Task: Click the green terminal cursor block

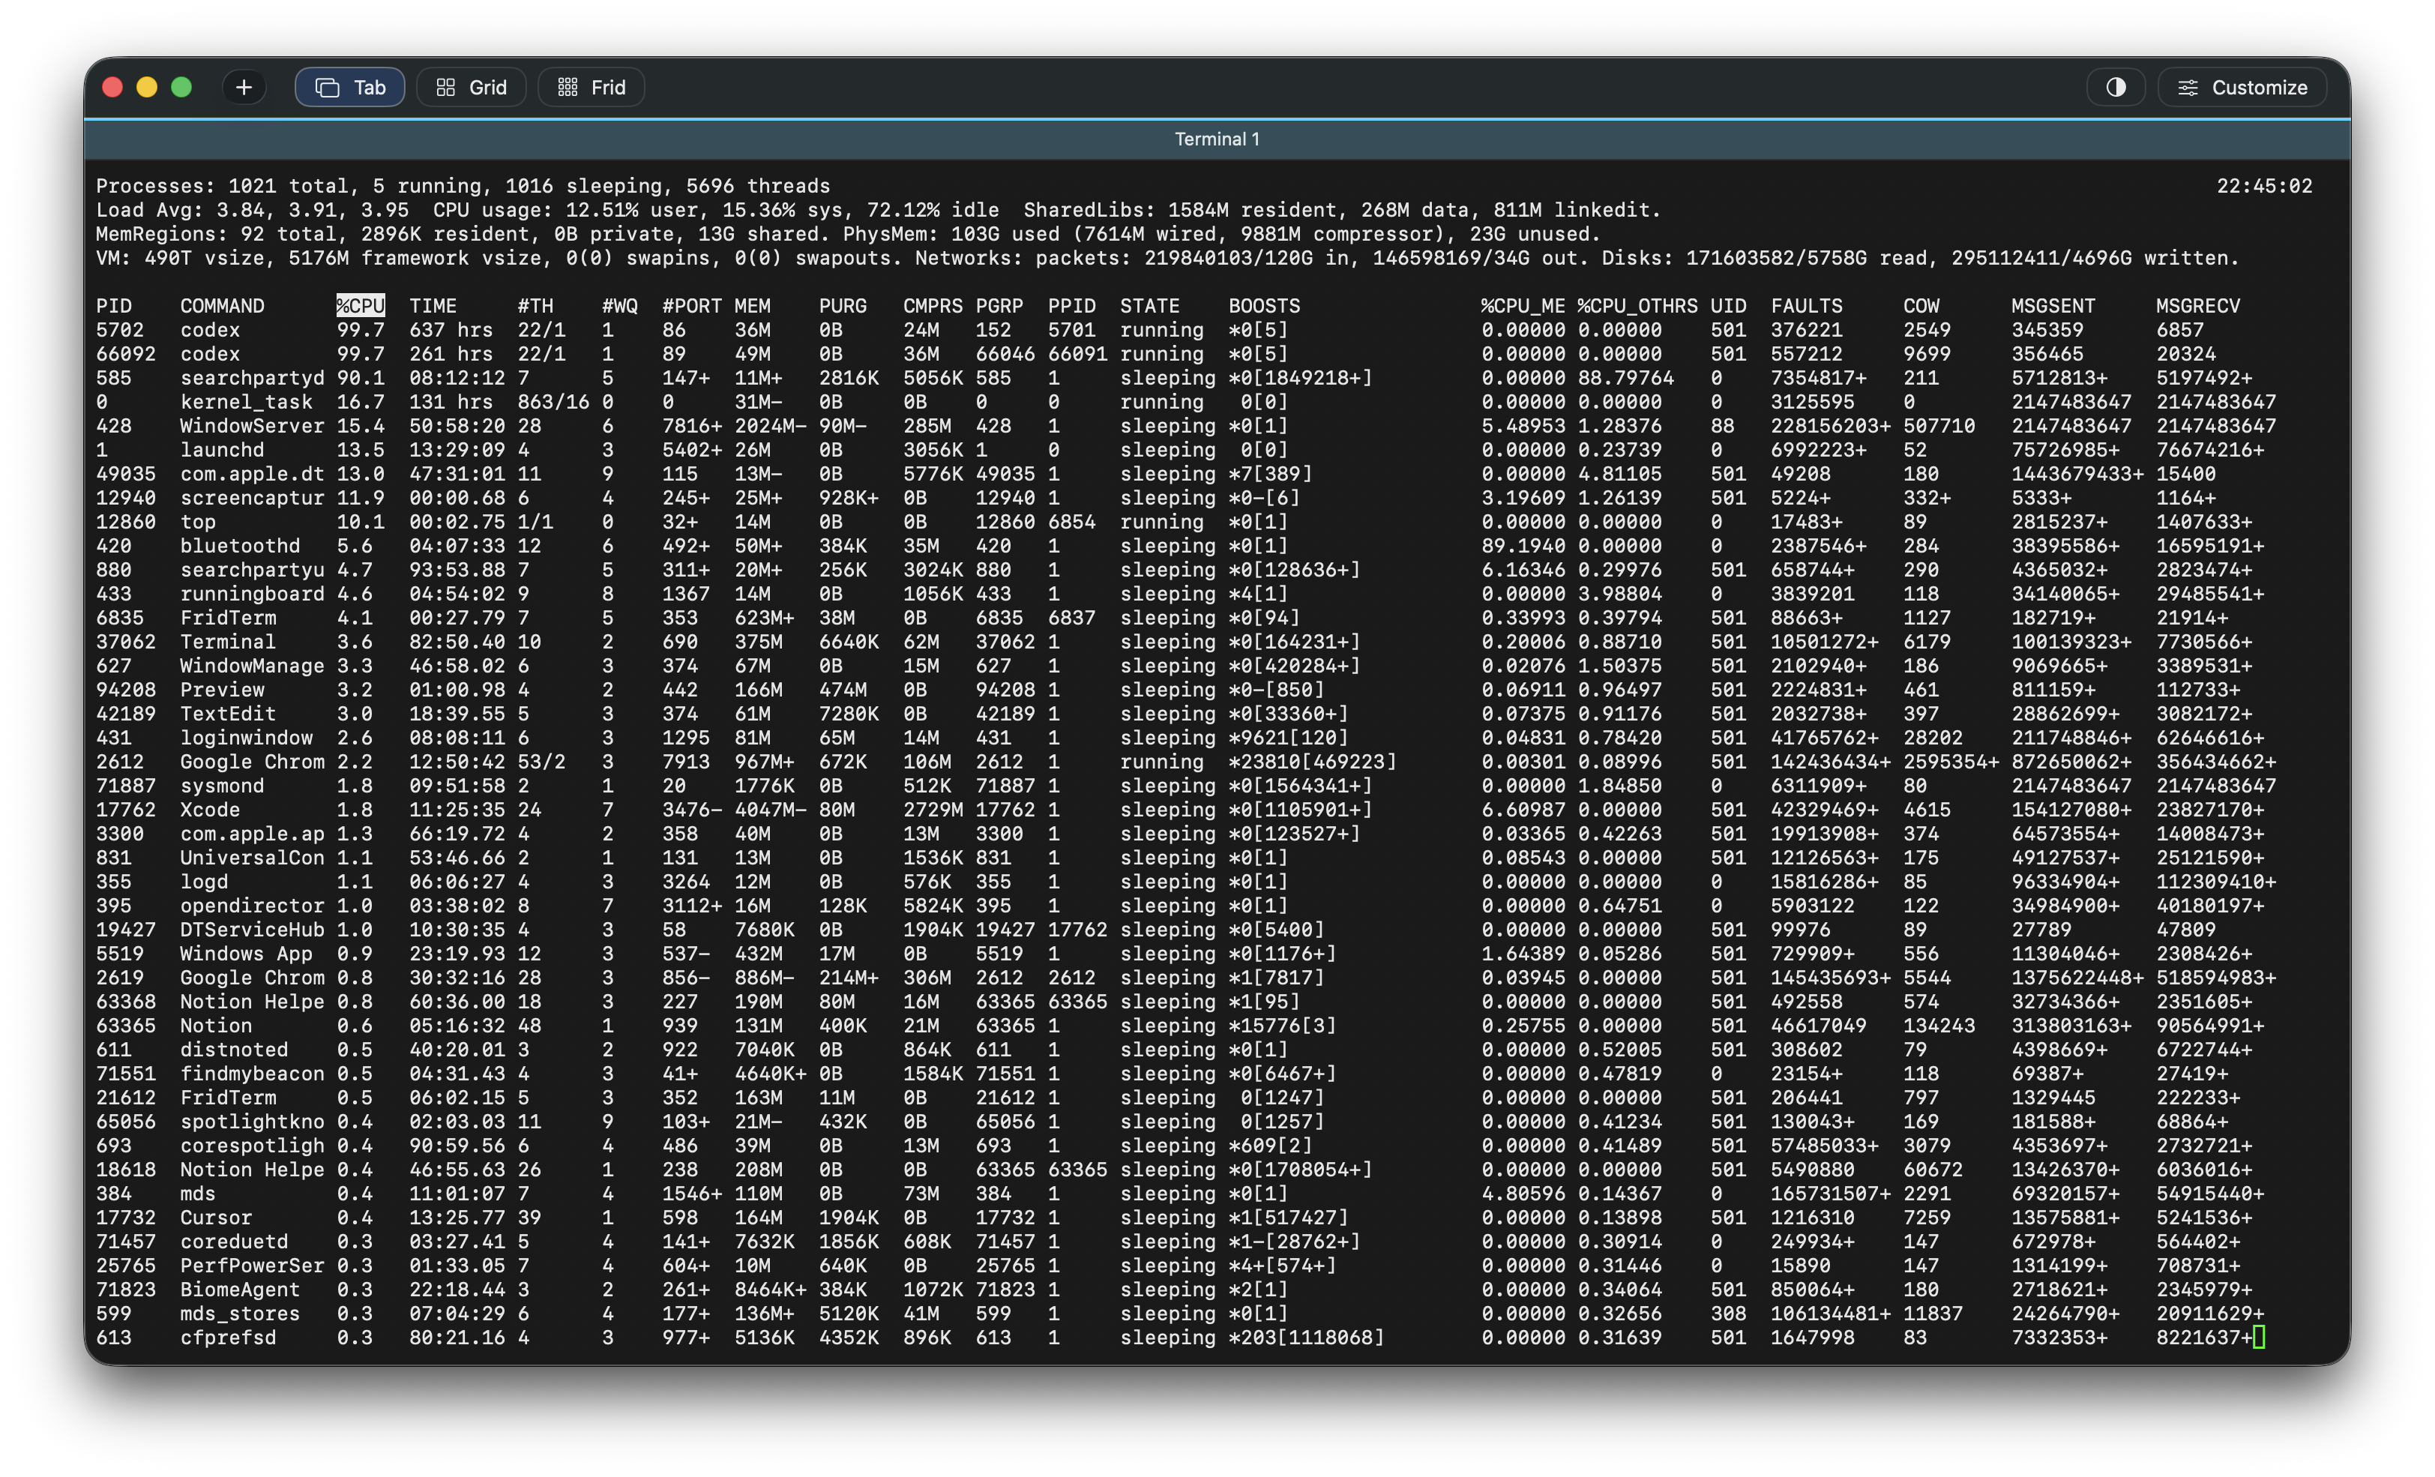Action: coord(2259,1337)
